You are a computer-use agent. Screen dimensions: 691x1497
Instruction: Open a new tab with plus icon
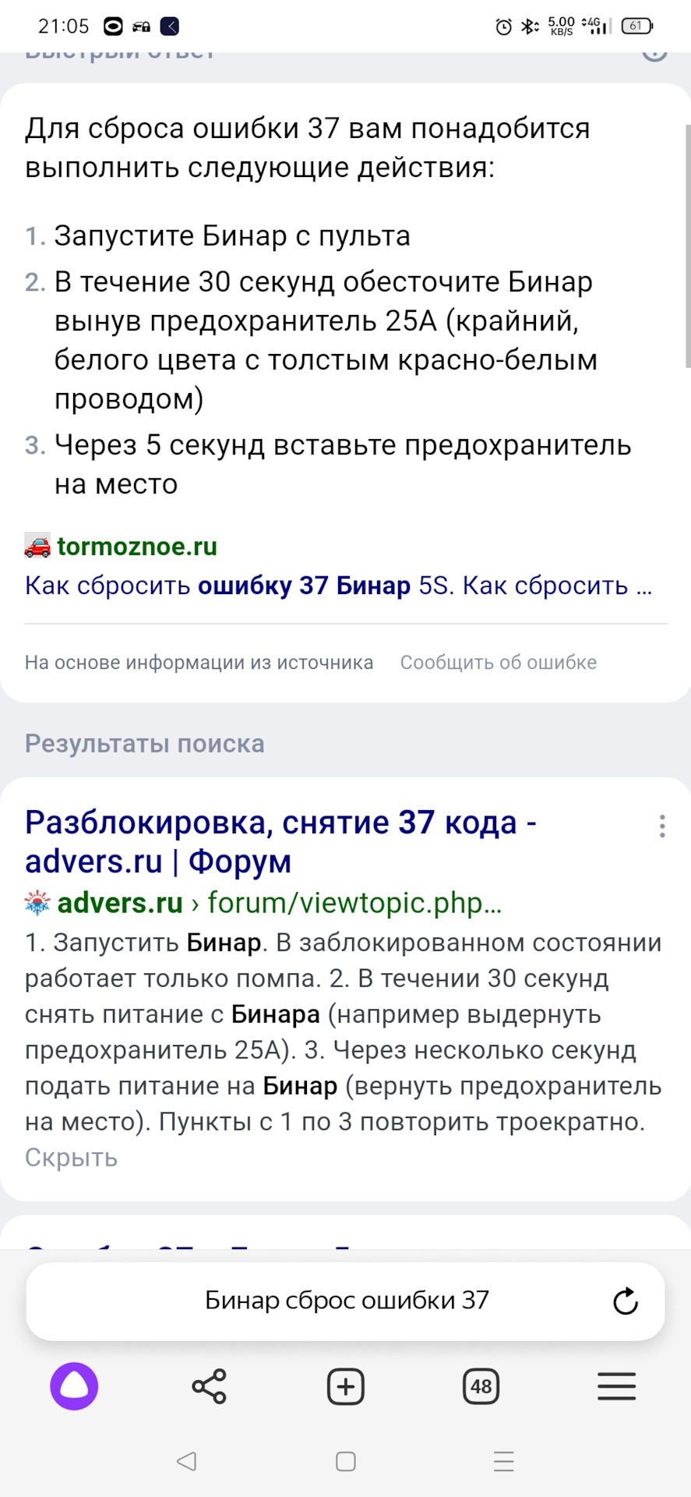345,1386
